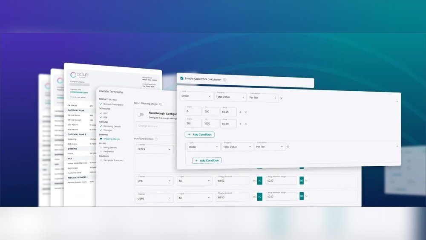
Task: Collapse the first pricing rule panel
Action: coord(397,101)
